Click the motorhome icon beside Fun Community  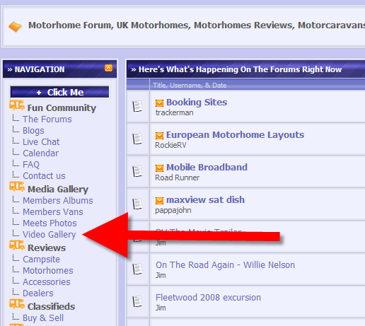[17, 105]
